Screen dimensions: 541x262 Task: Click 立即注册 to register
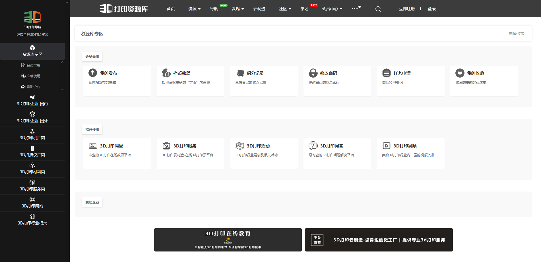[407, 9]
